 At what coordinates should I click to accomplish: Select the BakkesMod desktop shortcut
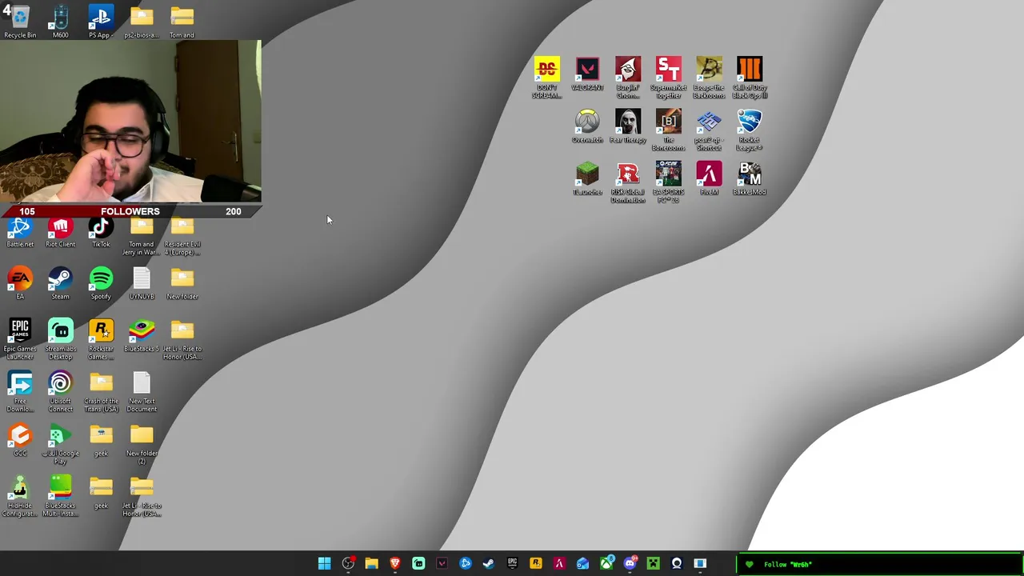(x=750, y=178)
